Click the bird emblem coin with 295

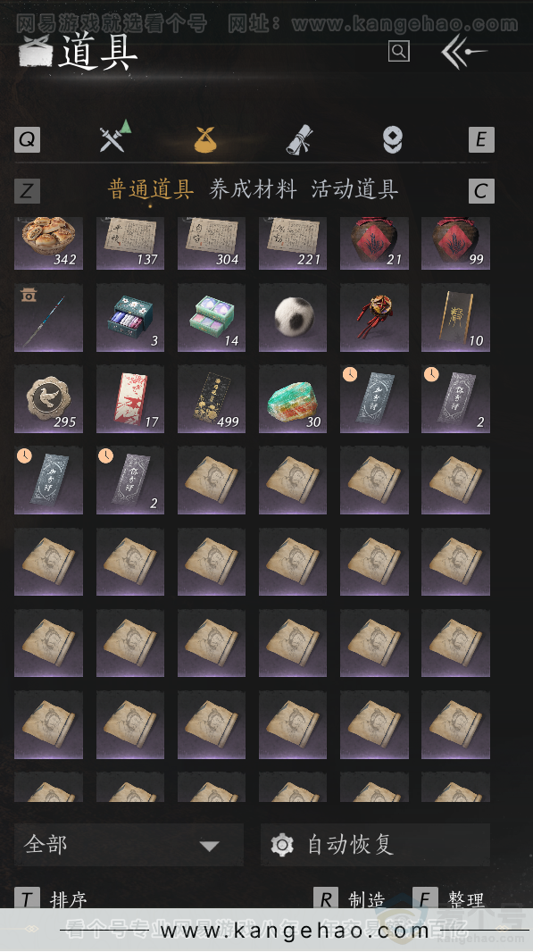point(48,398)
